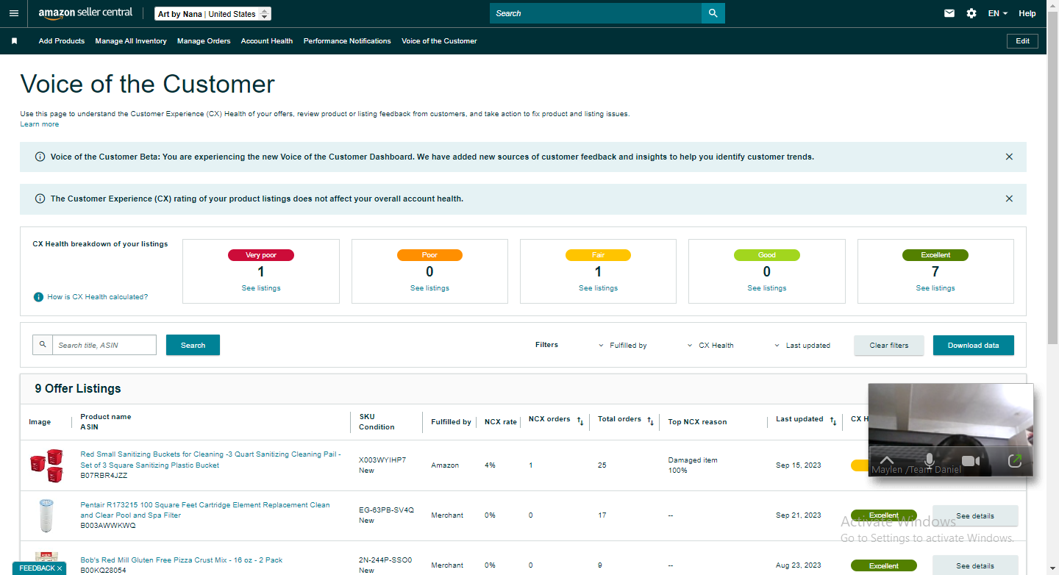Image resolution: width=1059 pixels, height=575 pixels.
Task: Open the Help link in header
Action: tap(1027, 13)
